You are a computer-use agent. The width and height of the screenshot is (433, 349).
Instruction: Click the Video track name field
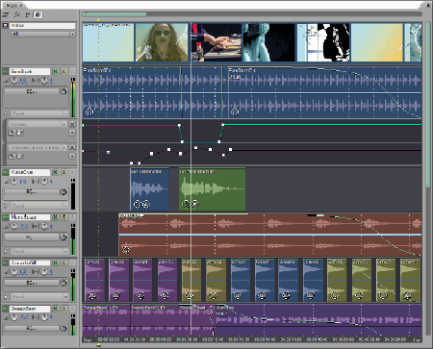pos(42,25)
